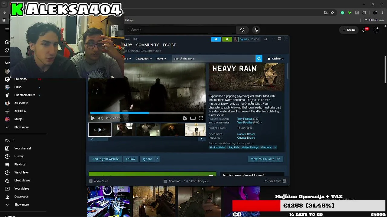Mute the Heavy Rain trailer volume
Screen dimensions: 387x217
pos(101,118)
